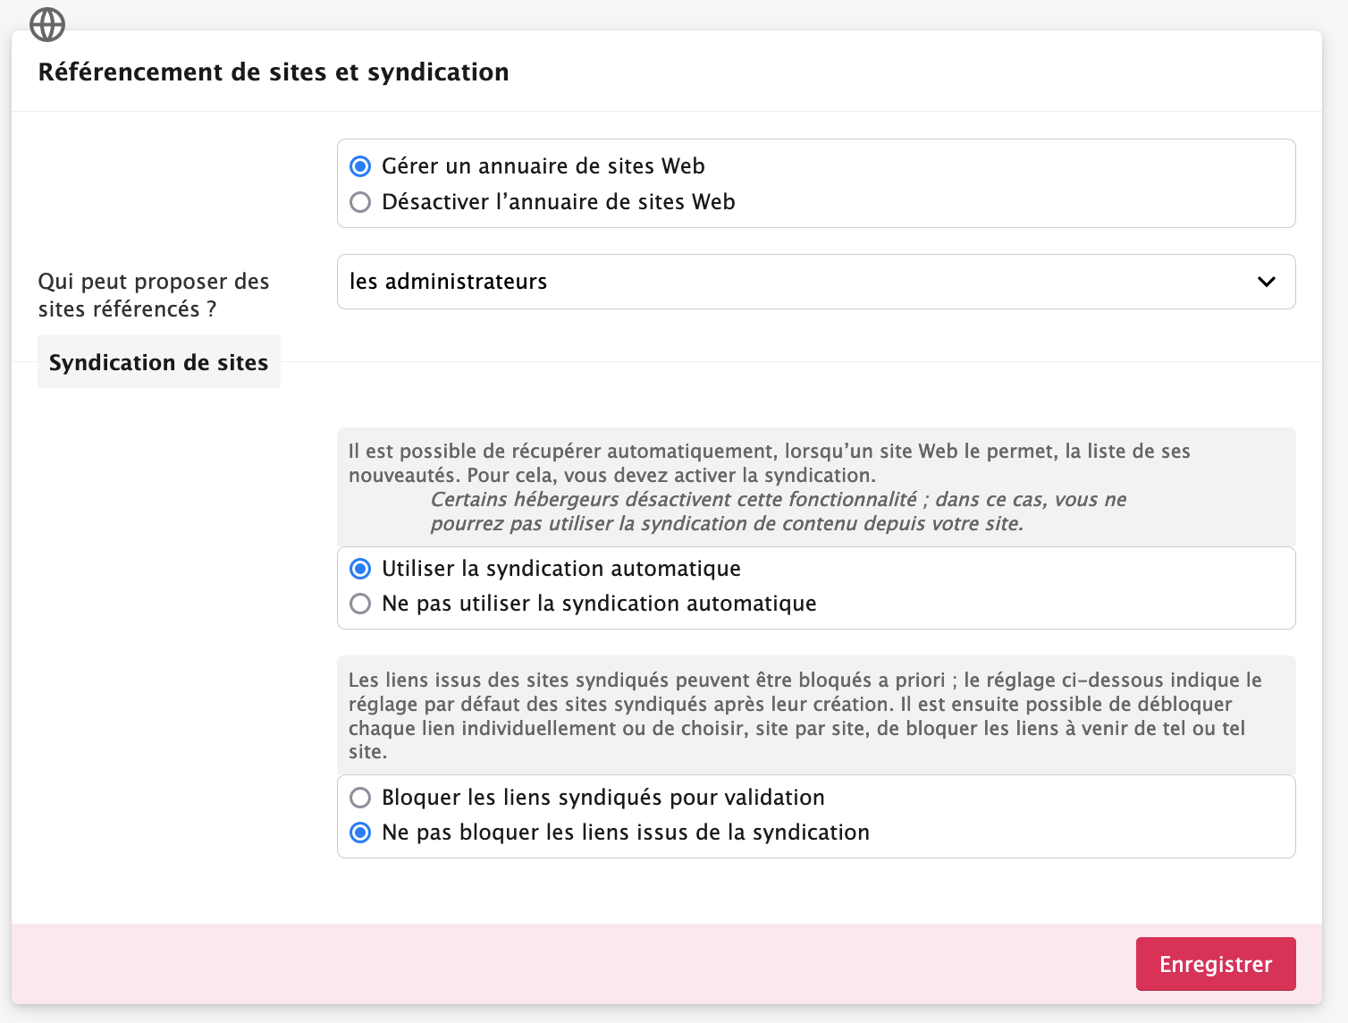Click the explanation starting 'Les liens issus des sites'
This screenshot has height=1023, width=1348.
coord(805,715)
